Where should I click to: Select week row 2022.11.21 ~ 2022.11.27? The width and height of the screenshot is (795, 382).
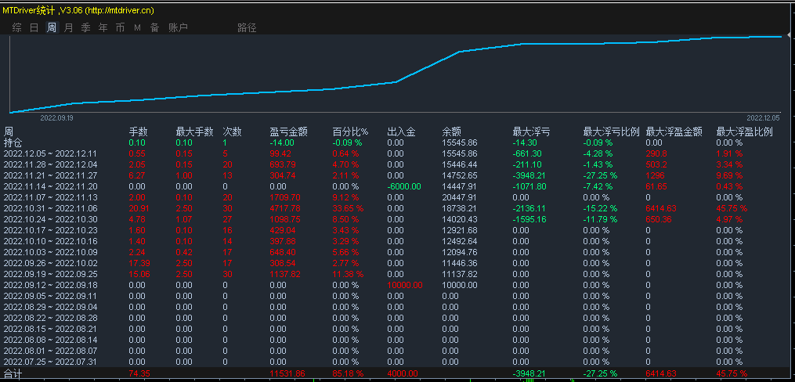[50, 175]
